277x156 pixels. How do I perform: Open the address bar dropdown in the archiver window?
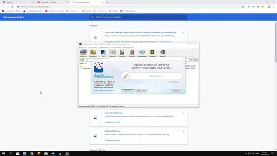point(191,60)
